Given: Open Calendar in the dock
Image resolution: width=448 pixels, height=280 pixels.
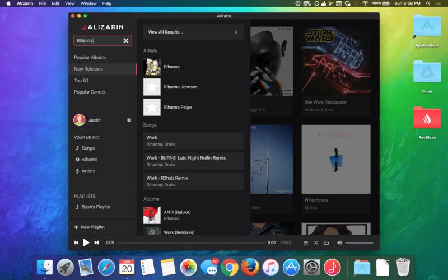Looking at the screenshot, I should click(127, 268).
